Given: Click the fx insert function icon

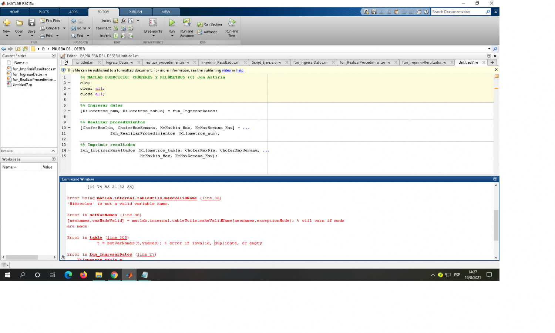Looking at the screenshot, I should click(123, 21).
